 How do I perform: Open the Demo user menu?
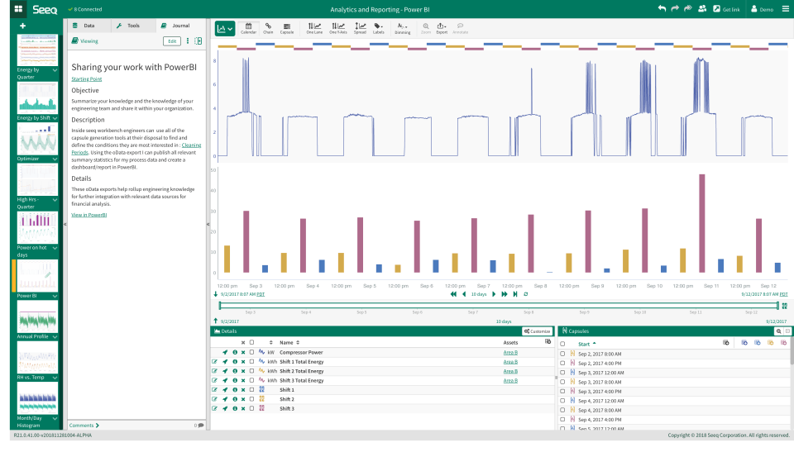pyautogui.click(x=762, y=9)
